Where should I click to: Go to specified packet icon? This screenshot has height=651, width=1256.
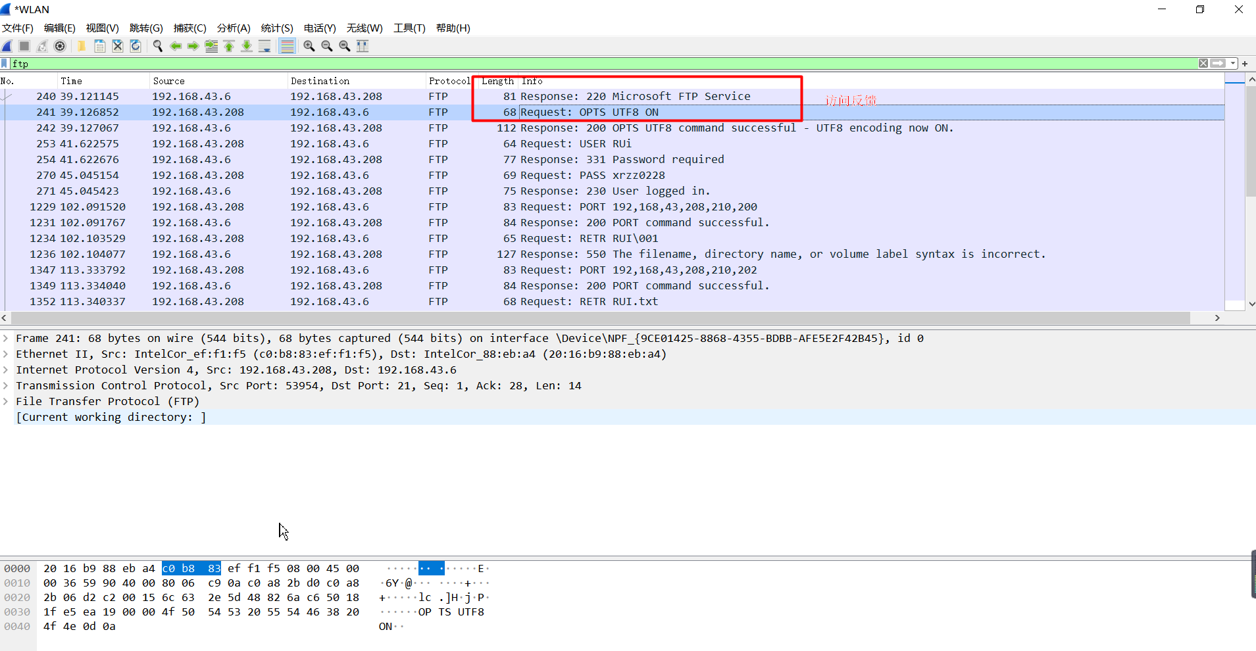click(211, 46)
